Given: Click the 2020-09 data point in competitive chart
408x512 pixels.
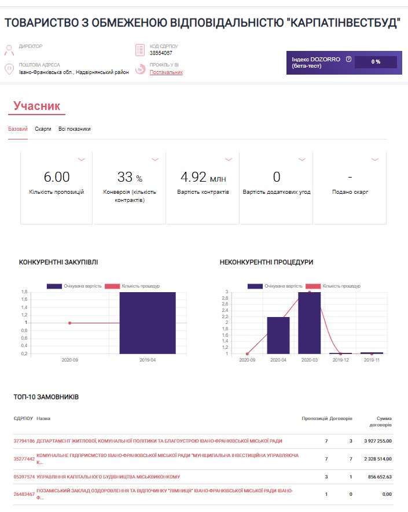Looking at the screenshot, I should point(70,323).
